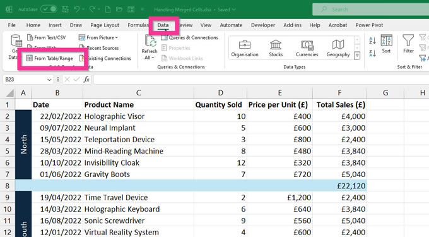Click inside the formula bar input
The height and width of the screenshot is (237, 429).
coord(261,80)
